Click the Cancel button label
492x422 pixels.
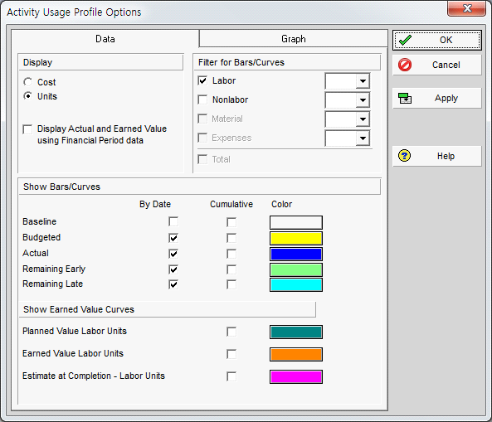coord(446,65)
